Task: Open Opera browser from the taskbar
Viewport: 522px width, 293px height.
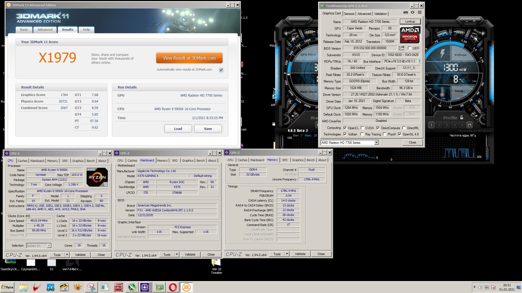Action: coord(173,287)
